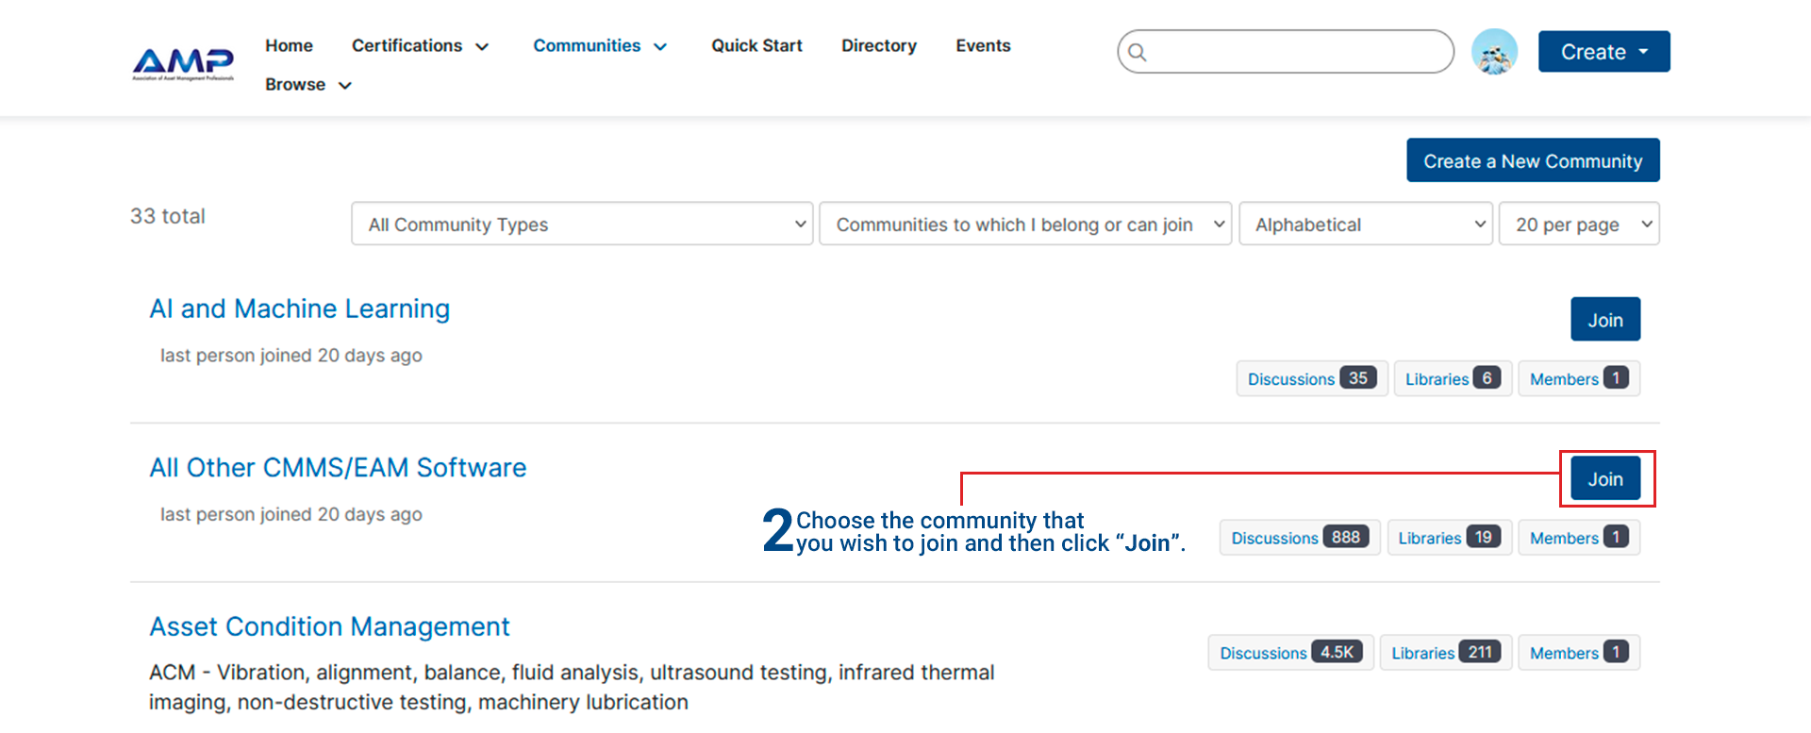The height and width of the screenshot is (733, 1811).
Task: Open the user profile avatar
Action: click(x=1494, y=52)
